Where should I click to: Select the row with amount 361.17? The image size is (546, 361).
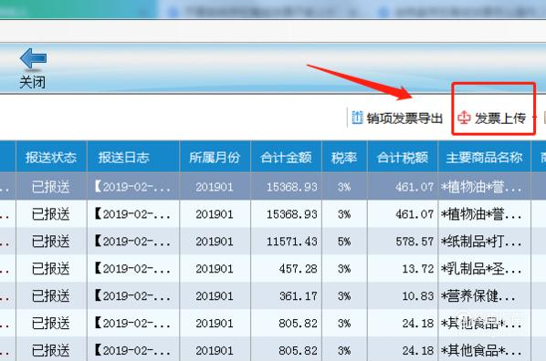pyautogui.click(x=273, y=296)
